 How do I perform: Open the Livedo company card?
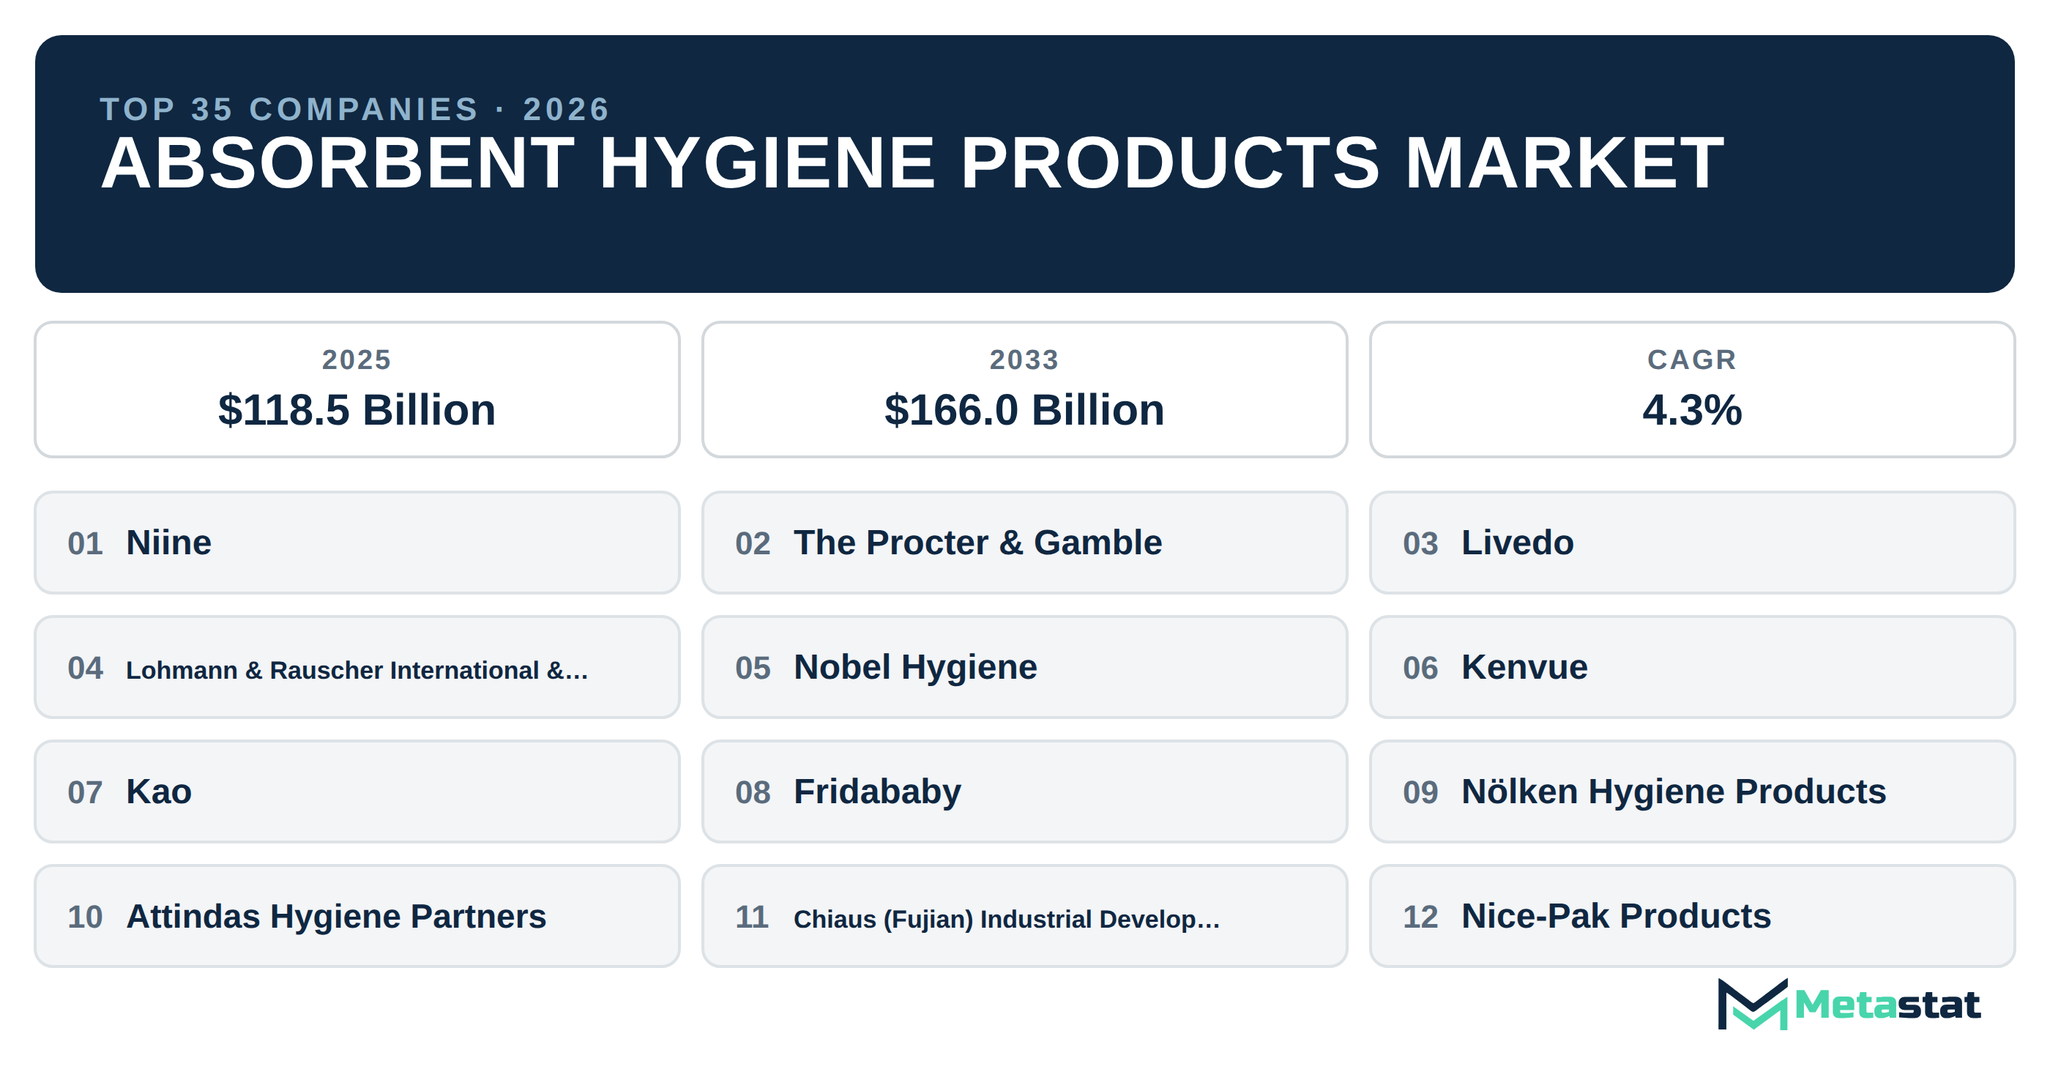pyautogui.click(x=1692, y=542)
